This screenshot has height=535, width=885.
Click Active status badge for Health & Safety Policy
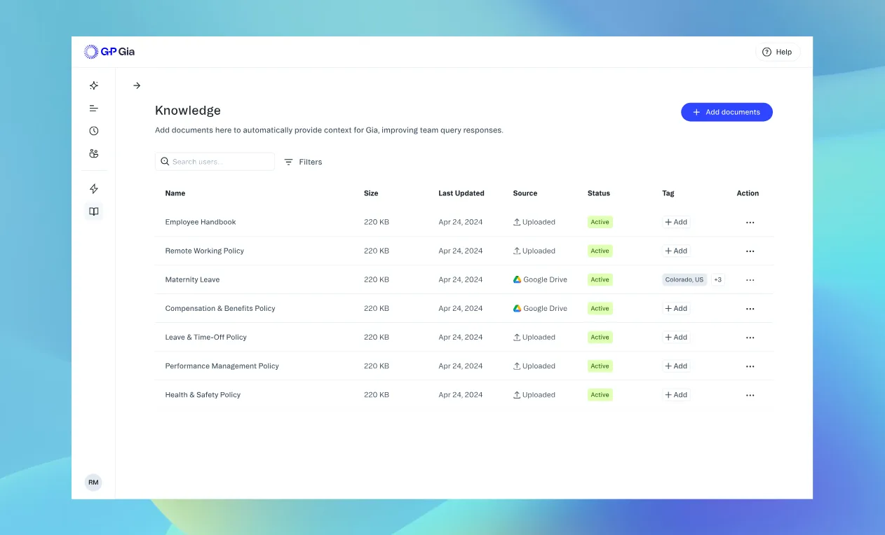(600, 395)
